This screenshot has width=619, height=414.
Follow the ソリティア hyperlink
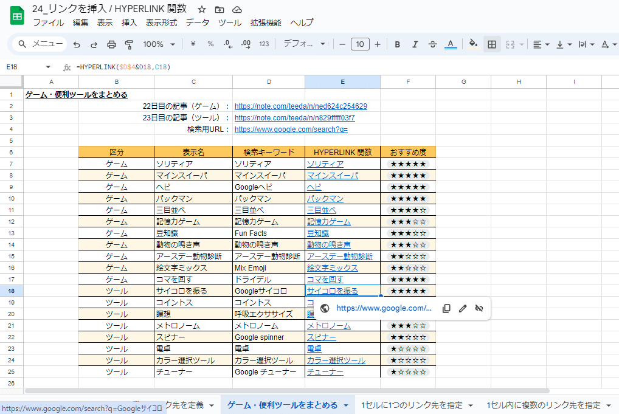325,164
